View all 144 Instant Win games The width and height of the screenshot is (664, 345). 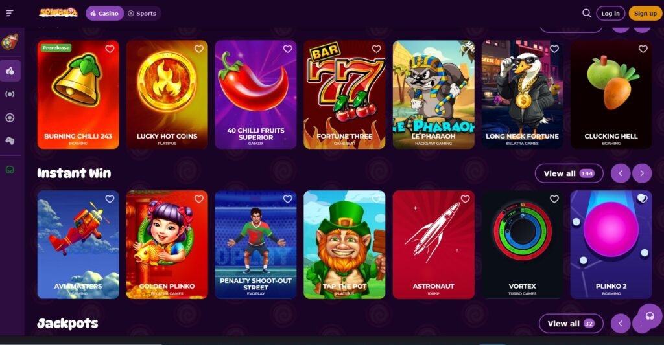point(569,173)
